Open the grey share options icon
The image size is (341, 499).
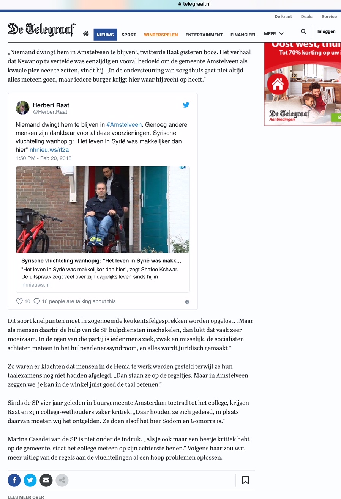62,480
